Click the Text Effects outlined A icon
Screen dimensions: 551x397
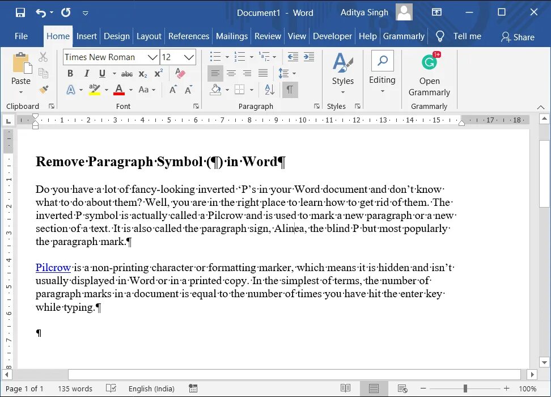pyautogui.click(x=71, y=90)
